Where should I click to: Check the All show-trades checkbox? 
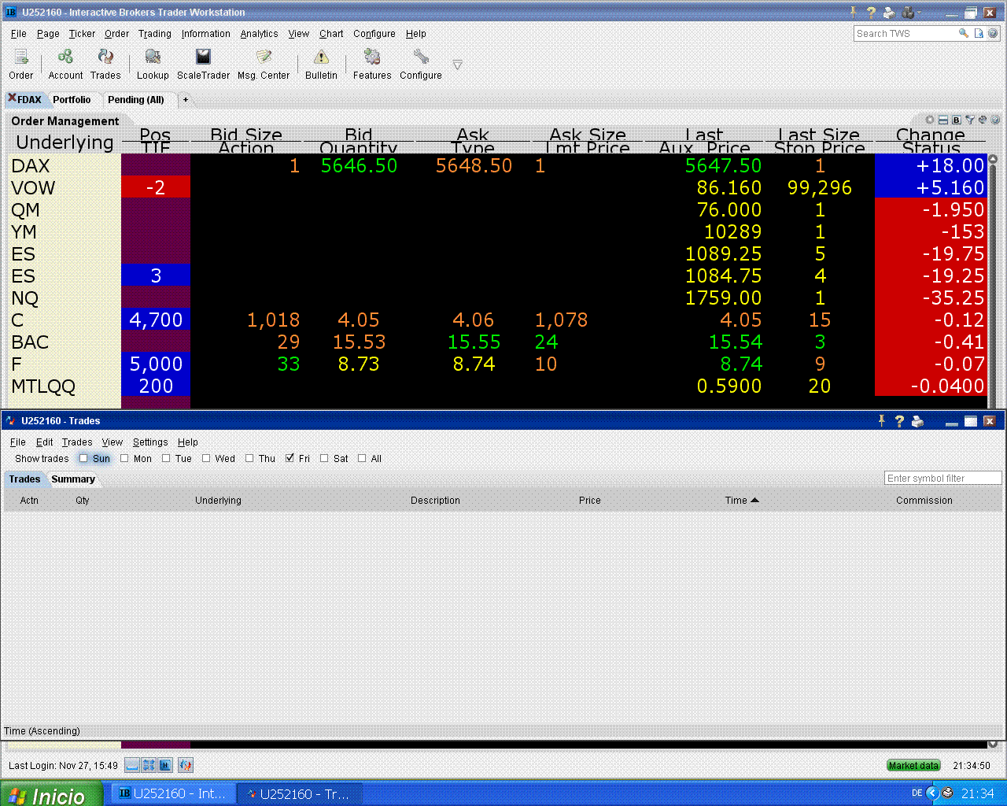click(x=362, y=458)
